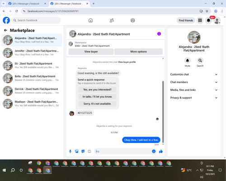Open notifications bell with 20+ badge

(x=208, y=20)
